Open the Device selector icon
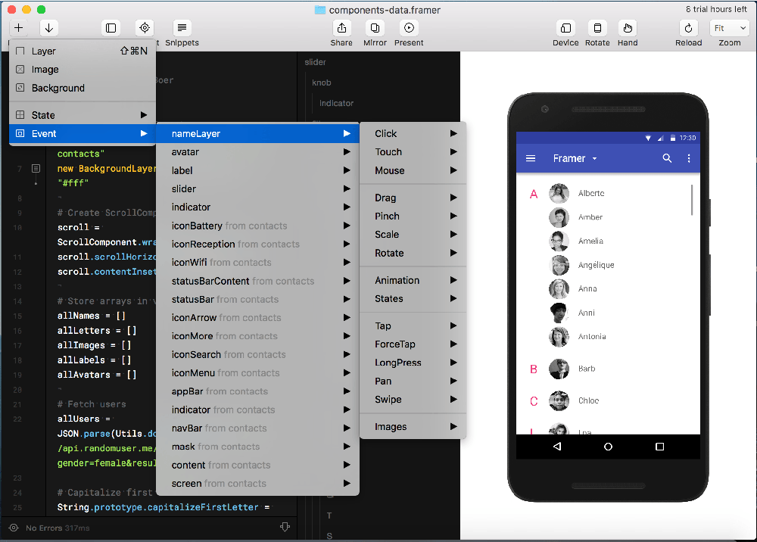757x542 pixels. pos(565,29)
